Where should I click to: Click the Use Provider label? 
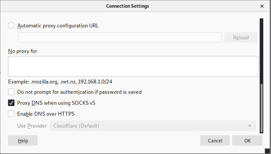(x=32, y=126)
